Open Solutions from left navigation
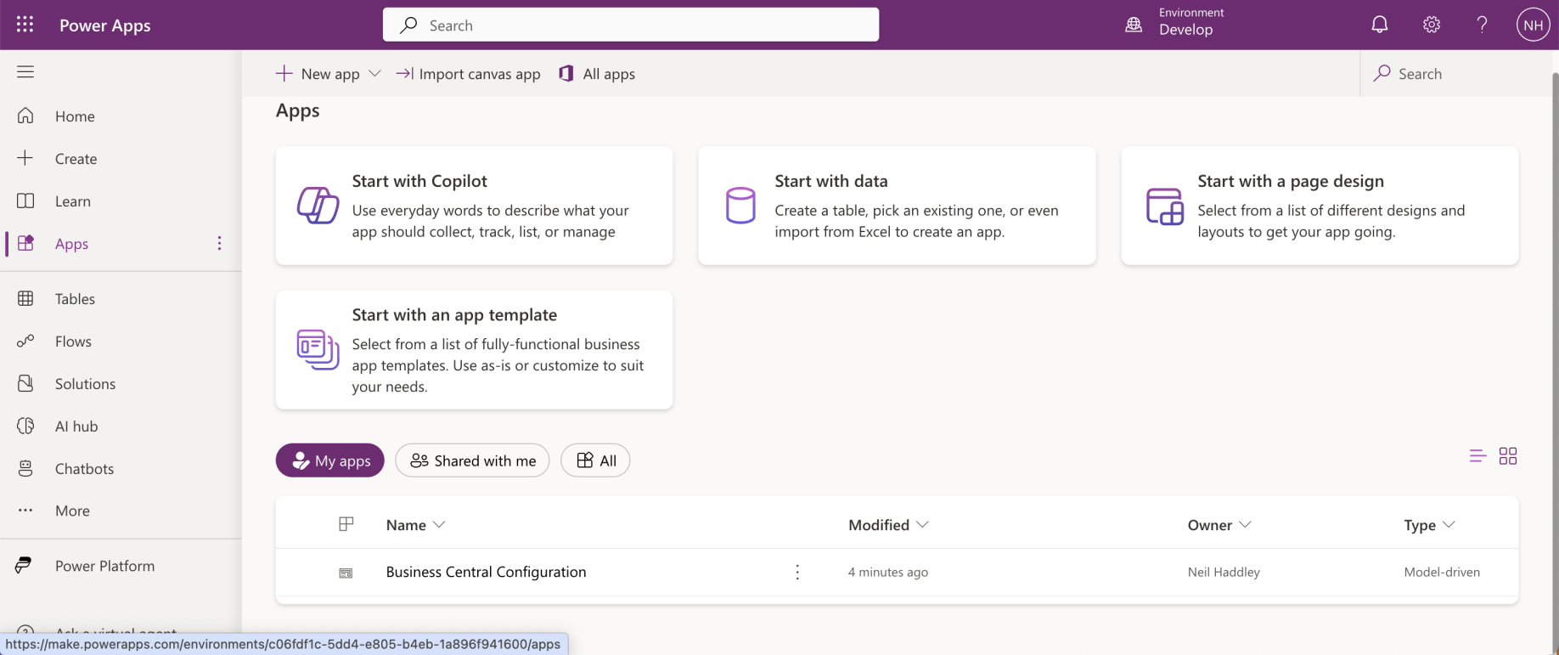 85,384
